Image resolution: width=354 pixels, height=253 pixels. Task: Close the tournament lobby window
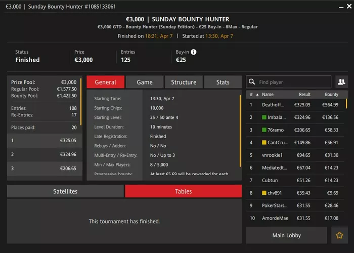349,6
